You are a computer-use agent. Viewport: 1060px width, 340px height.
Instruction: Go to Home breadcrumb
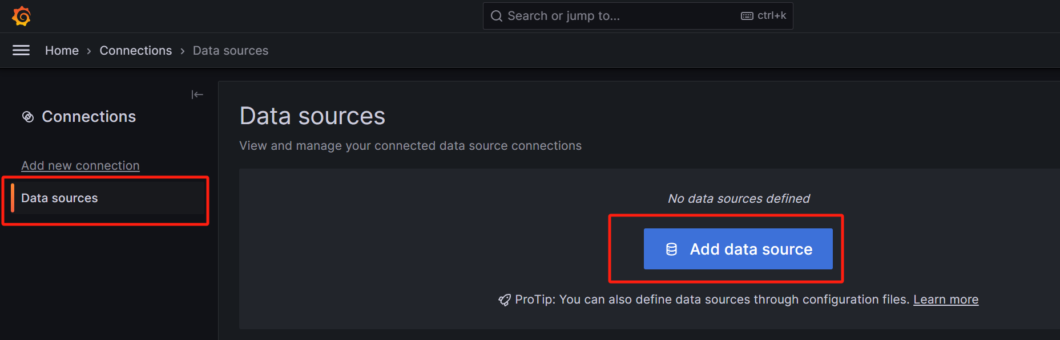click(x=62, y=51)
